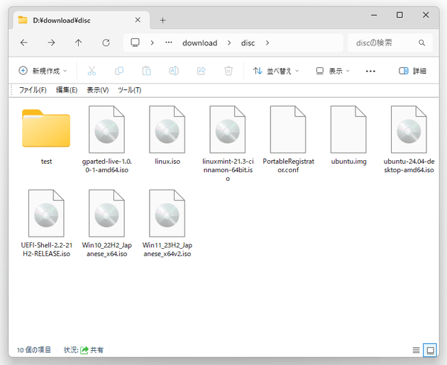447x365 pixels.
Task: Click the Share icon in toolbar
Action: (x=201, y=71)
